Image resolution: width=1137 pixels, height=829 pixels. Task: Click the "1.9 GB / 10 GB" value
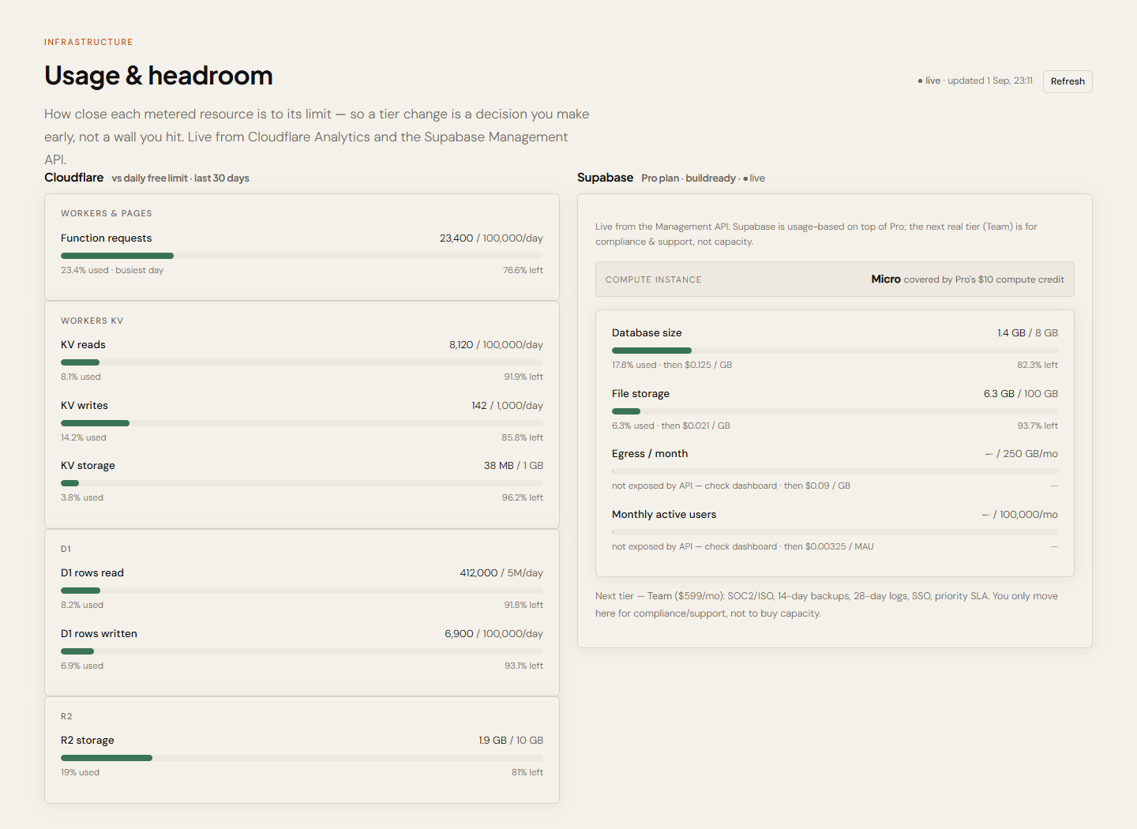pyautogui.click(x=511, y=741)
